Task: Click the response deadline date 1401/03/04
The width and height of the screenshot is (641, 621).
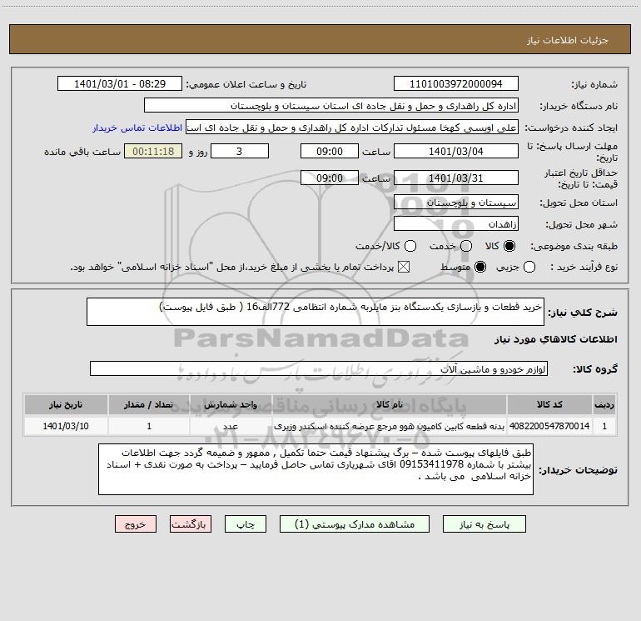Action: click(x=456, y=152)
